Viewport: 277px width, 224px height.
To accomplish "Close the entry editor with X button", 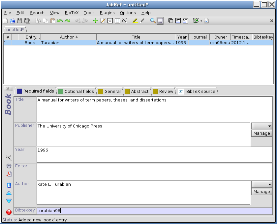I will pos(8,89).
